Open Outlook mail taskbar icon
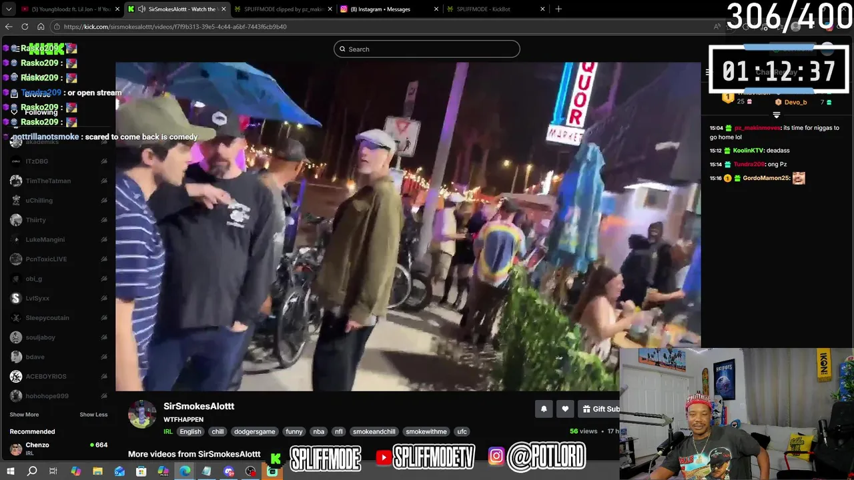854x480 pixels. click(x=119, y=471)
